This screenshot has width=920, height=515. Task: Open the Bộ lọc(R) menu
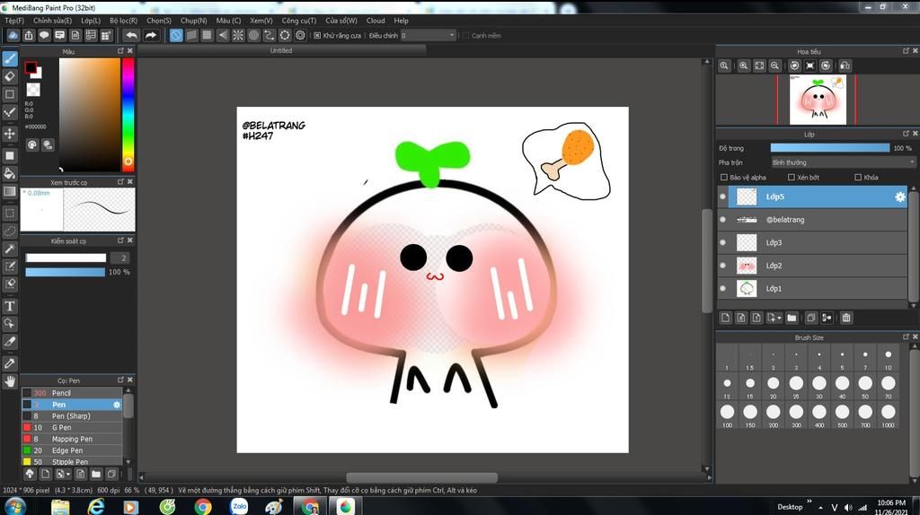[123, 20]
